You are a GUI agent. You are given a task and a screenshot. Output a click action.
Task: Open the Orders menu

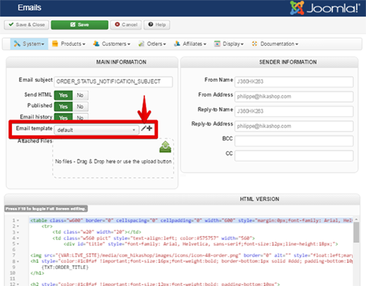[x=152, y=44]
